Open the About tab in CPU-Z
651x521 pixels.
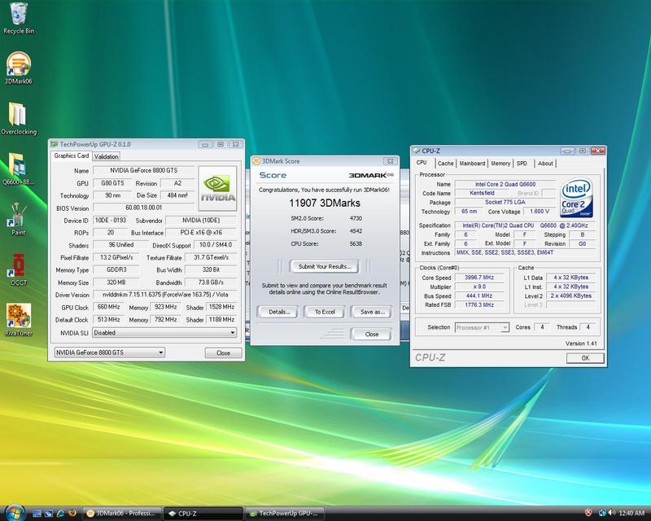click(x=545, y=164)
